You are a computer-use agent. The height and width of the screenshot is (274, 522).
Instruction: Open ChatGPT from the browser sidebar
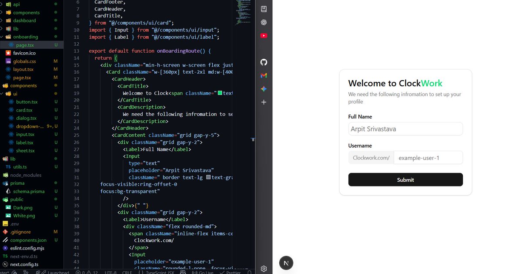264,22
